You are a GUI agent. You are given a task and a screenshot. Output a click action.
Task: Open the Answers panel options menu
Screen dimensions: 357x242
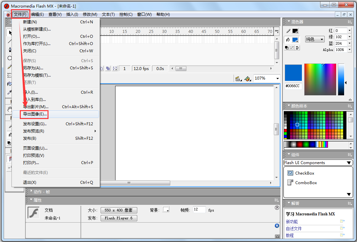[x=350, y=204]
